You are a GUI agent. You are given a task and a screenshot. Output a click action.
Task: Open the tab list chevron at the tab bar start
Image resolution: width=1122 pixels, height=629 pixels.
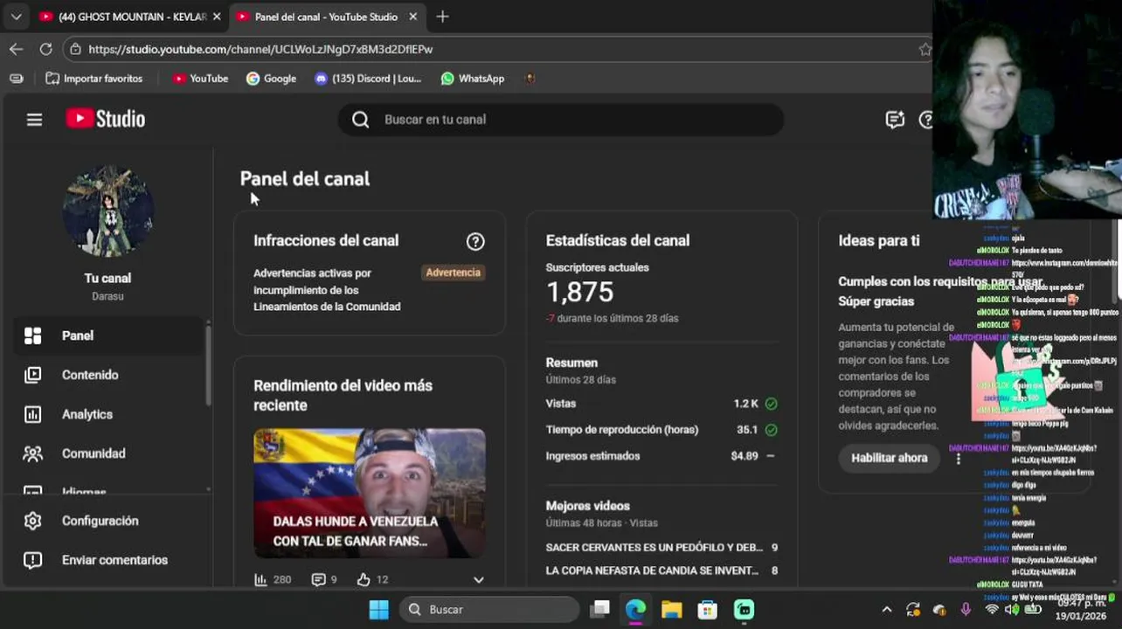click(x=16, y=17)
